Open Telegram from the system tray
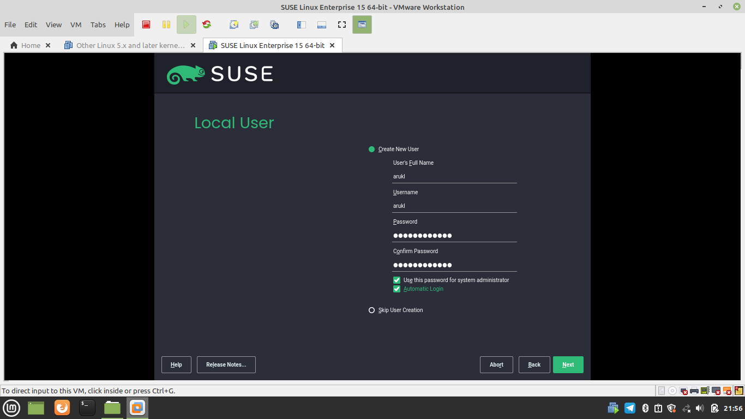The image size is (745, 419). click(630, 408)
